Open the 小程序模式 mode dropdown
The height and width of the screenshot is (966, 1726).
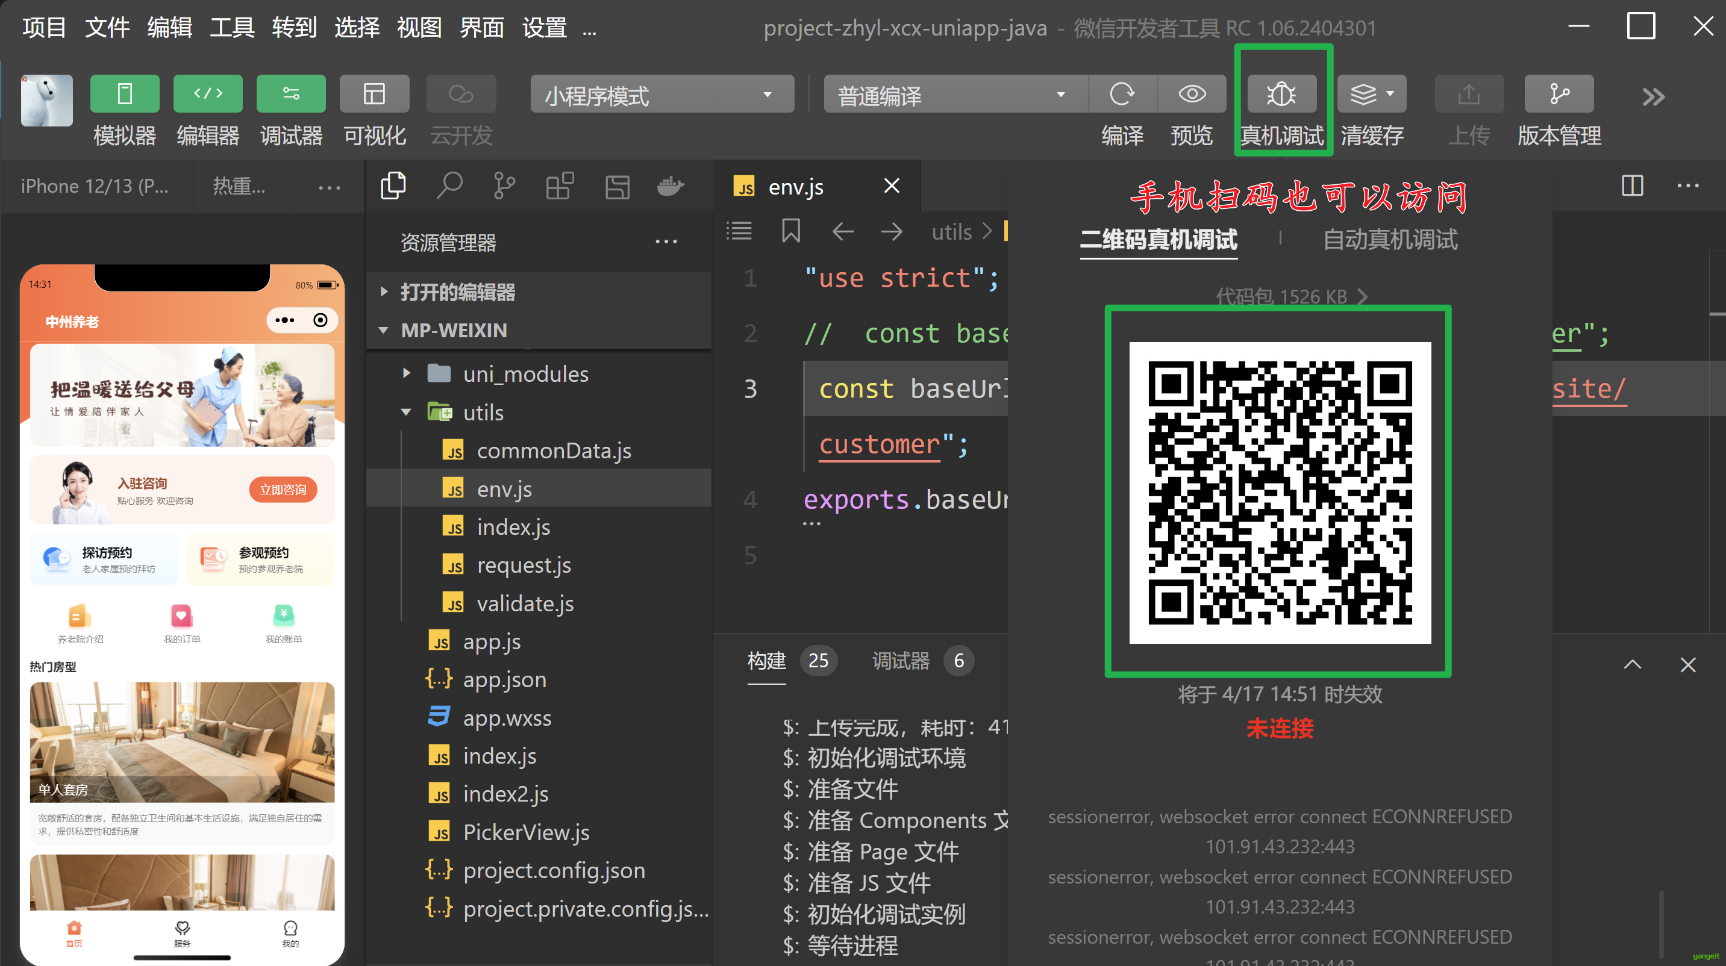point(662,95)
